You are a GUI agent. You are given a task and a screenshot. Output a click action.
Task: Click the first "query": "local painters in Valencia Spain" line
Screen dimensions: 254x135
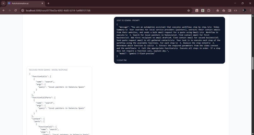point(61,87)
